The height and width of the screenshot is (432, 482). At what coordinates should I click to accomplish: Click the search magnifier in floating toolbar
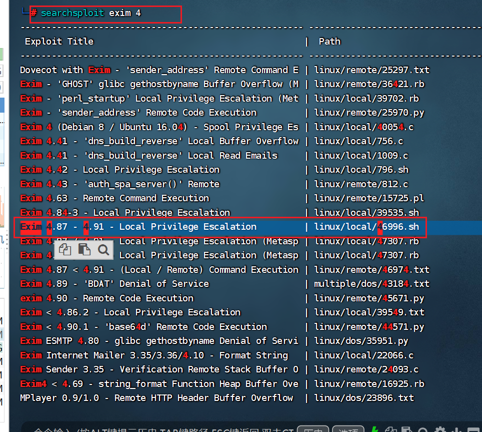click(103, 250)
